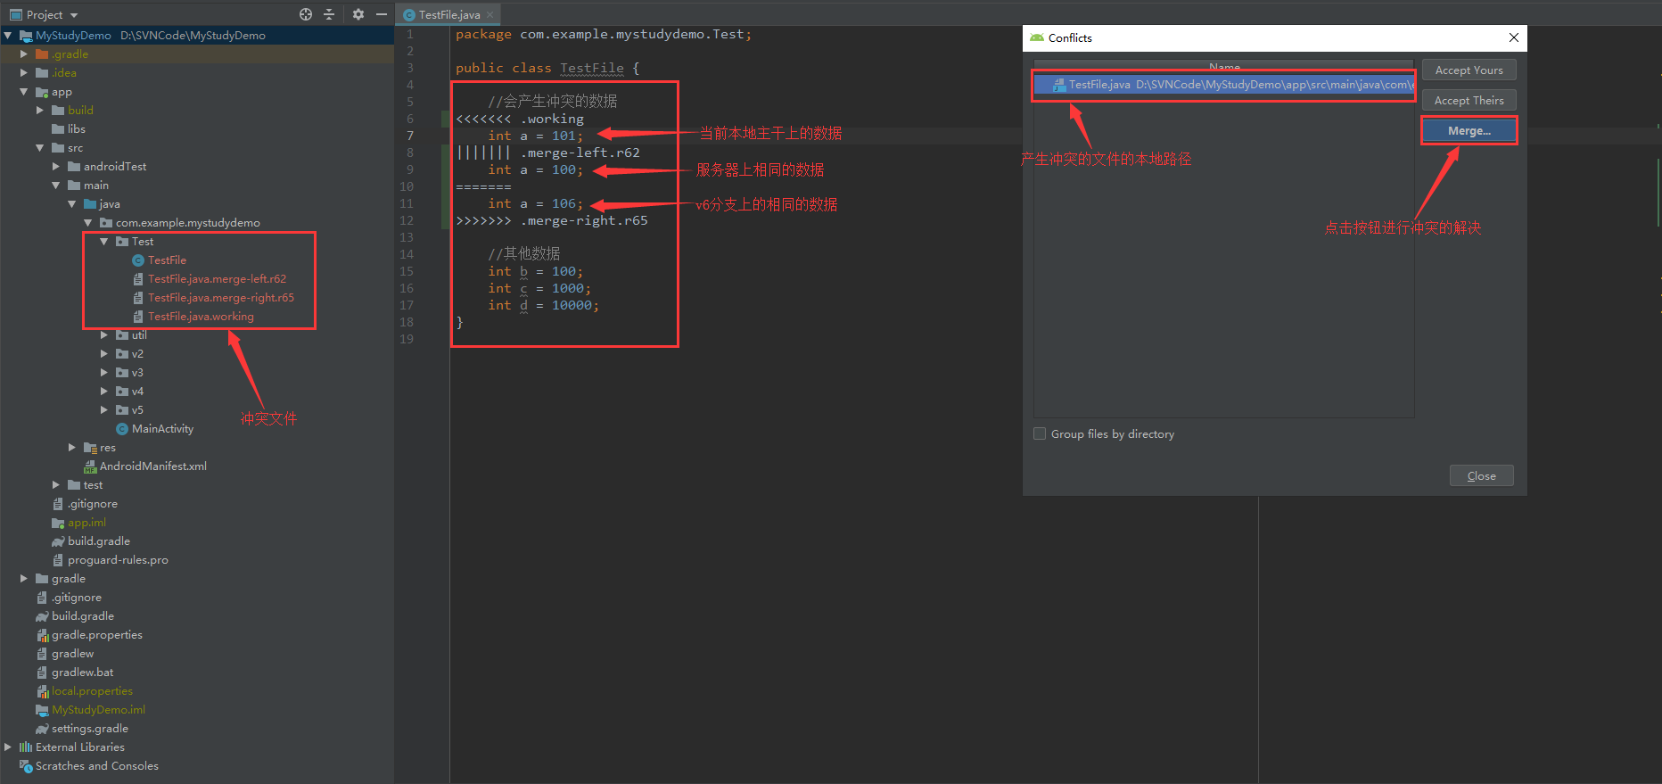Enable Group files by directory checkbox
Screen dimensions: 1662x784
coord(1040,434)
